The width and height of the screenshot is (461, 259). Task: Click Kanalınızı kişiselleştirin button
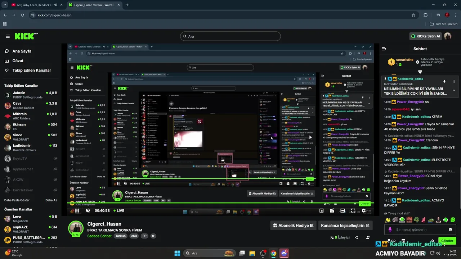(345, 226)
